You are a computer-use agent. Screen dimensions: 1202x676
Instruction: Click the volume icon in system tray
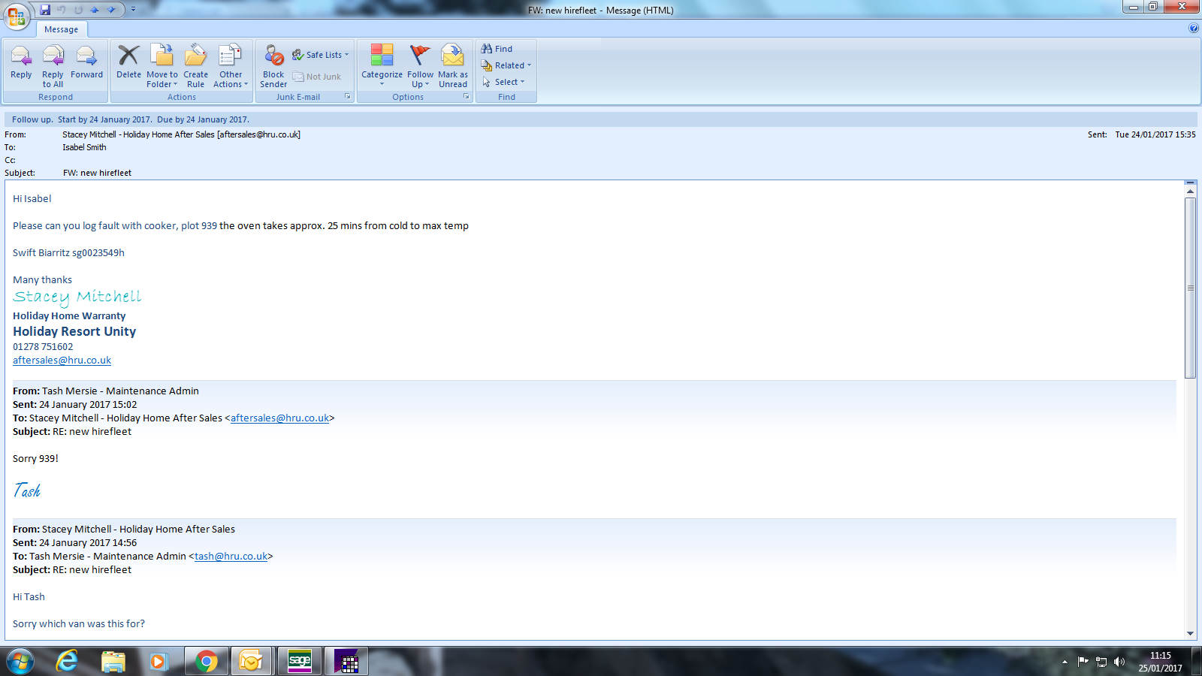1119,662
